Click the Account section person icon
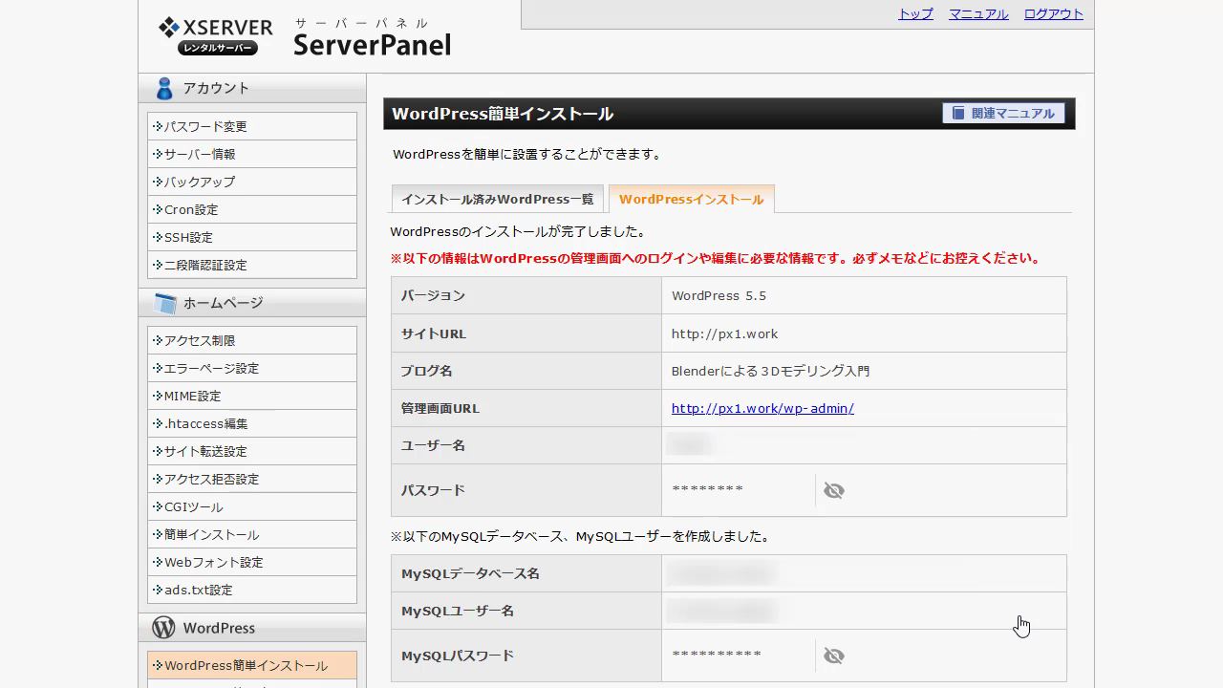1223x688 pixels. coord(164,88)
